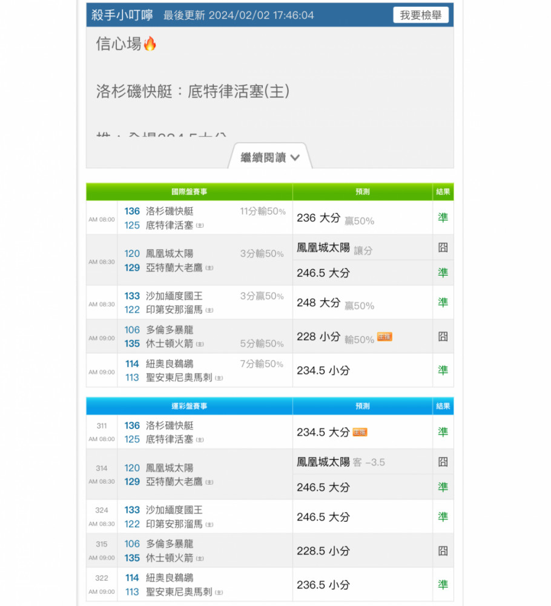551x606 pixels.
Task: Click the 234.5 大分 prediction
Action: 323,432
